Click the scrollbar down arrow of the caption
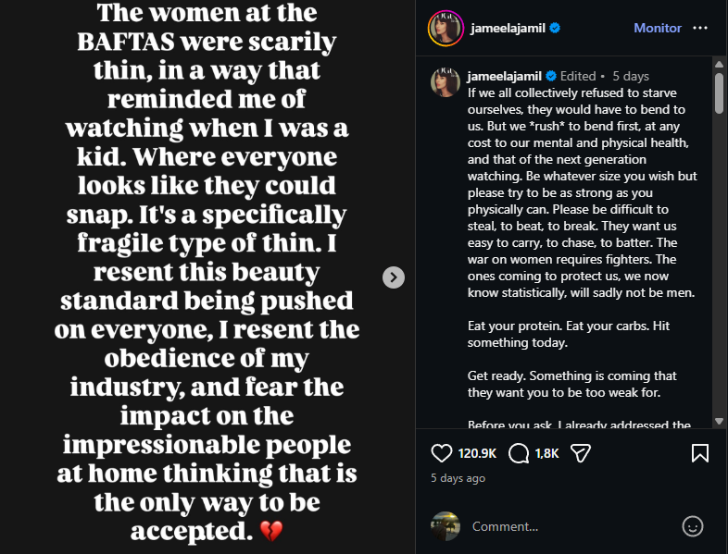The image size is (728, 554). pos(719,421)
